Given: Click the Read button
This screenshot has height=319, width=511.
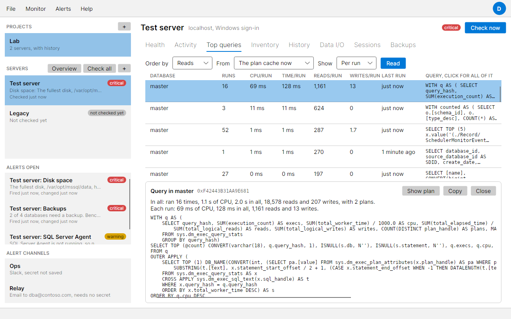Looking at the screenshot, I should click(x=393, y=63).
